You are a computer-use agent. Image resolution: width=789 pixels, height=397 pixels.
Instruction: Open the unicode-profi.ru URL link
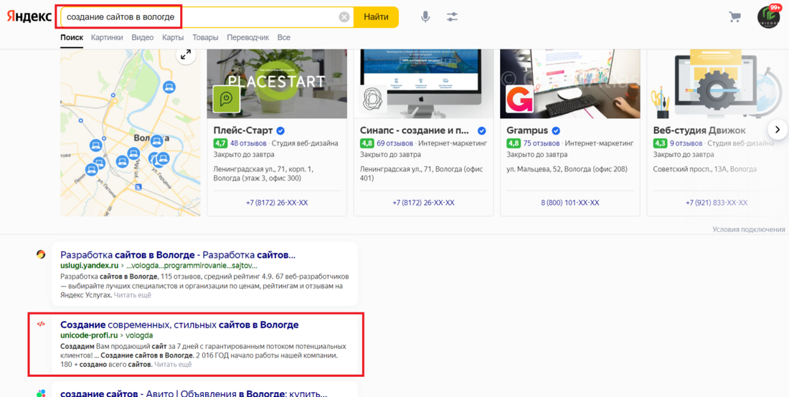coord(89,335)
